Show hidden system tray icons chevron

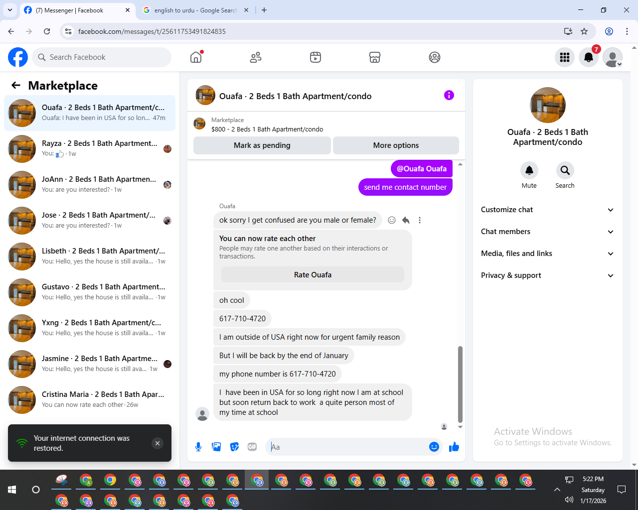coord(557,490)
